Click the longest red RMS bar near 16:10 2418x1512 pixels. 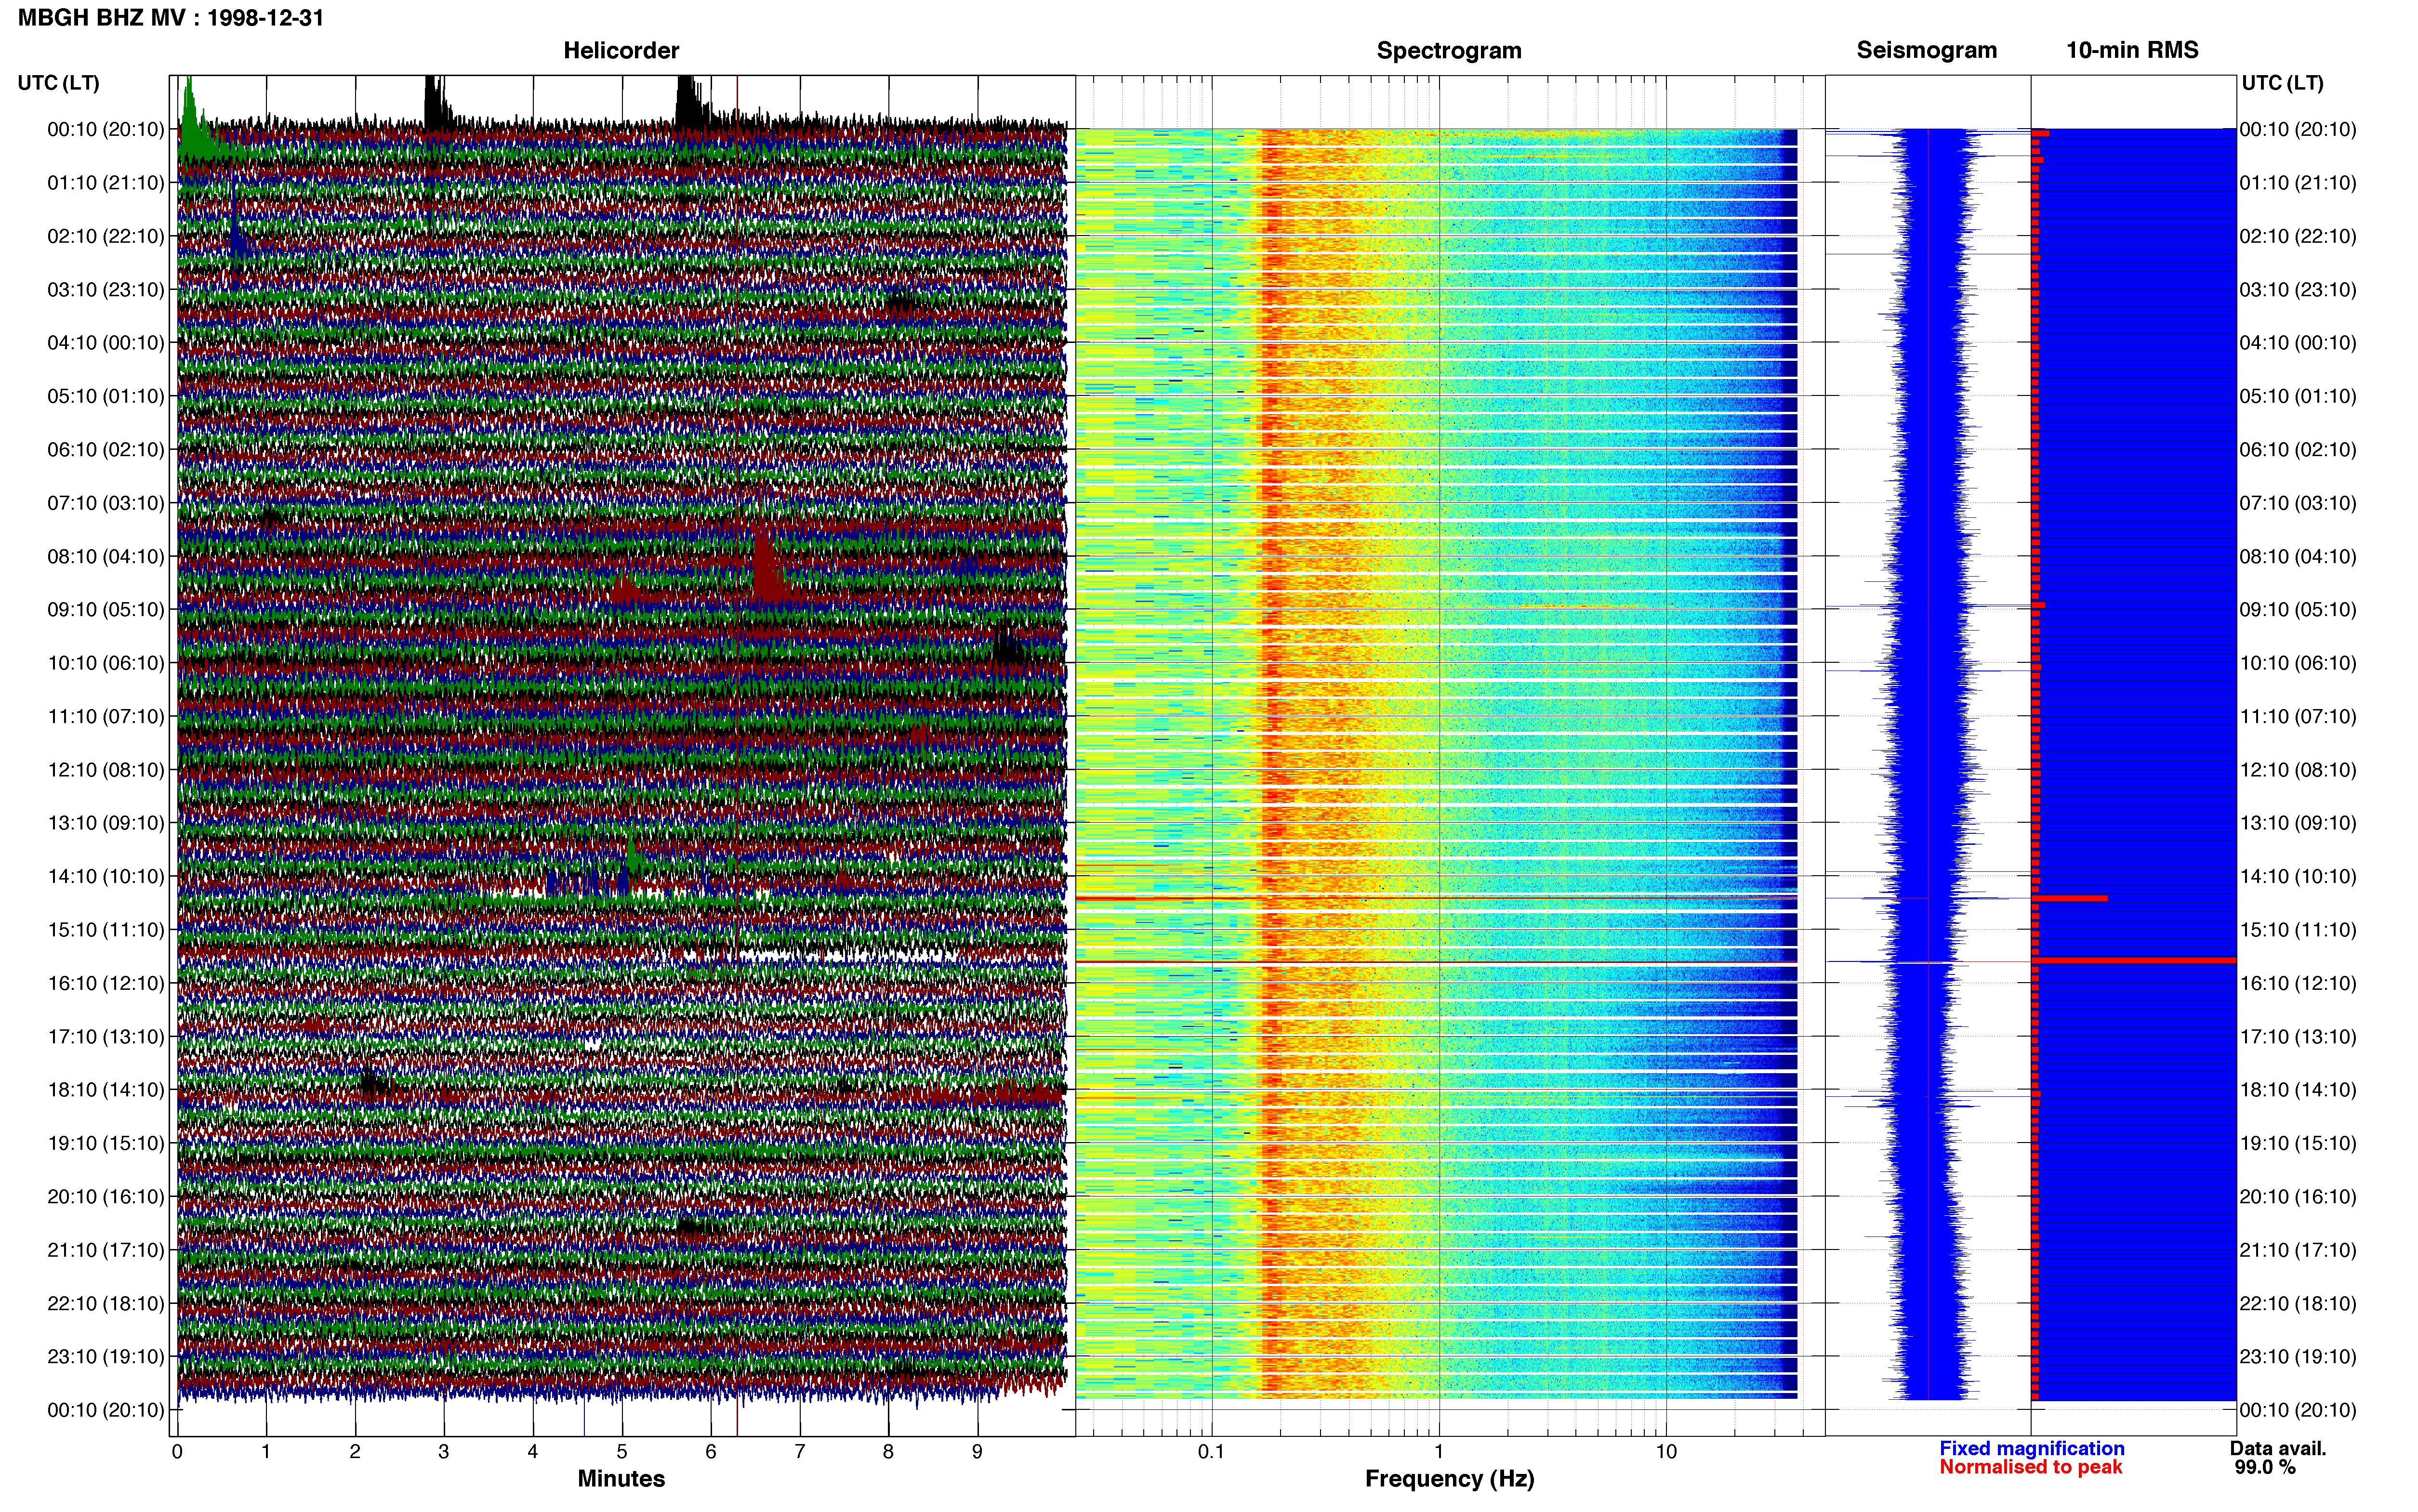point(2134,961)
